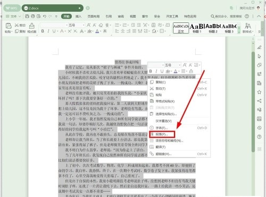Toggle Bold in the ribbon font group

tap(43, 31)
